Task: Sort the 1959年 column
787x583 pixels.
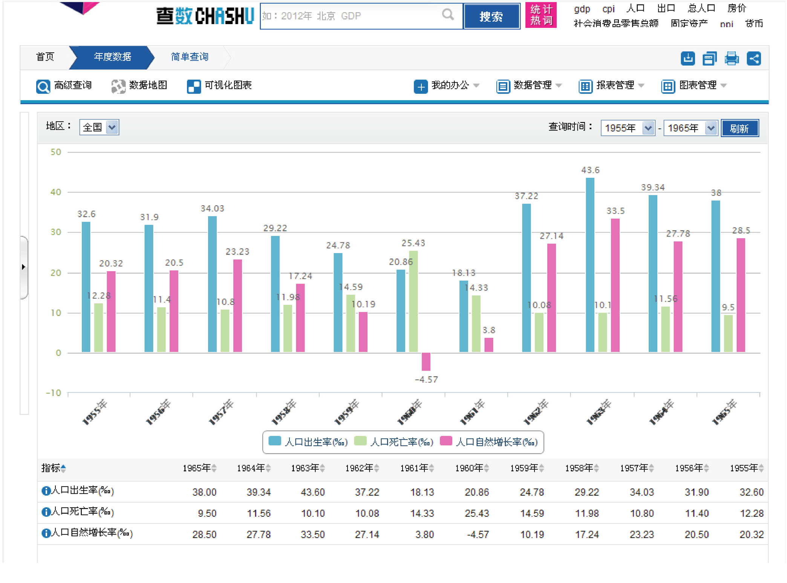Action: tap(542, 468)
